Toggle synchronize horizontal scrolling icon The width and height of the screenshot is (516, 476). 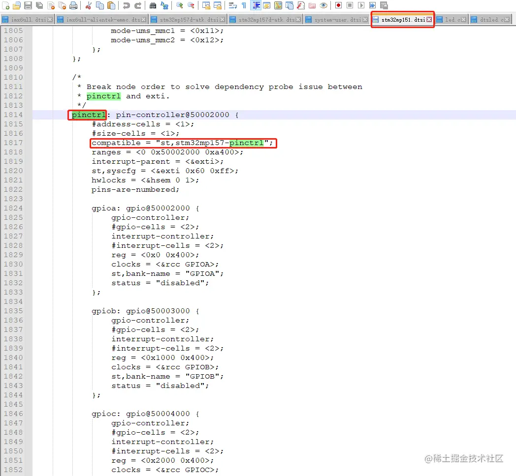(x=218, y=5)
